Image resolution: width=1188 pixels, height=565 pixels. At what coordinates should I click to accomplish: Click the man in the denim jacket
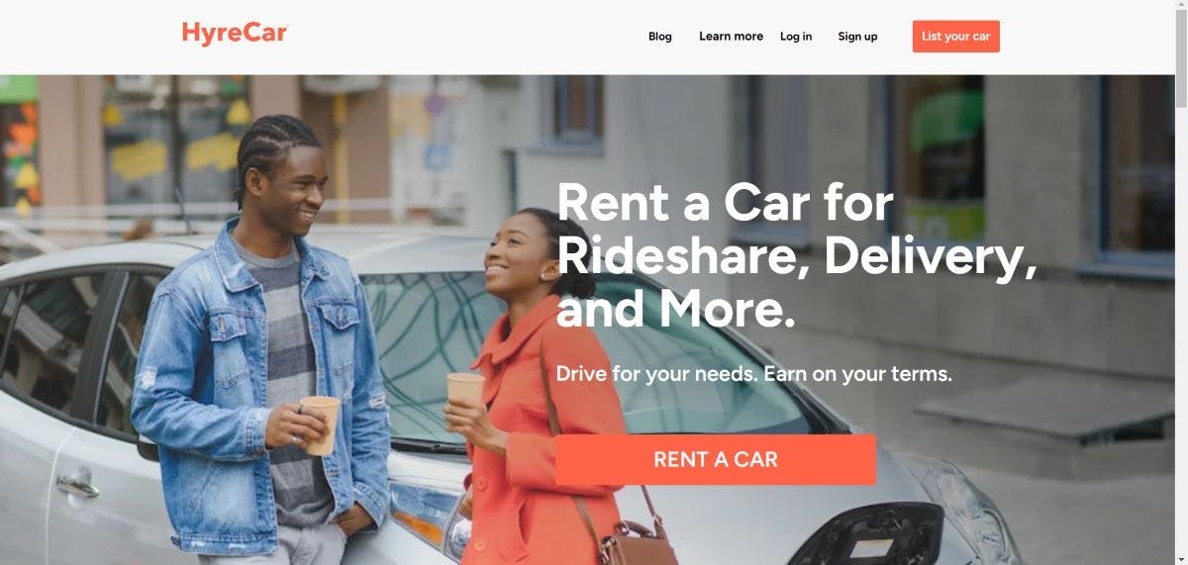265,346
